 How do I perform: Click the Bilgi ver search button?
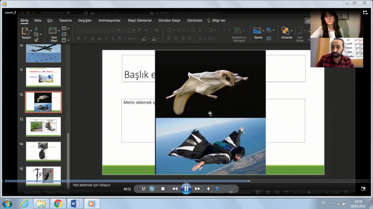[x=216, y=20]
